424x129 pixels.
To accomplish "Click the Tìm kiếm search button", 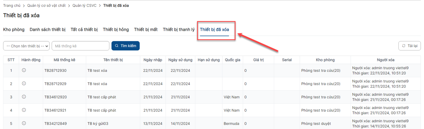I will coord(125,46).
